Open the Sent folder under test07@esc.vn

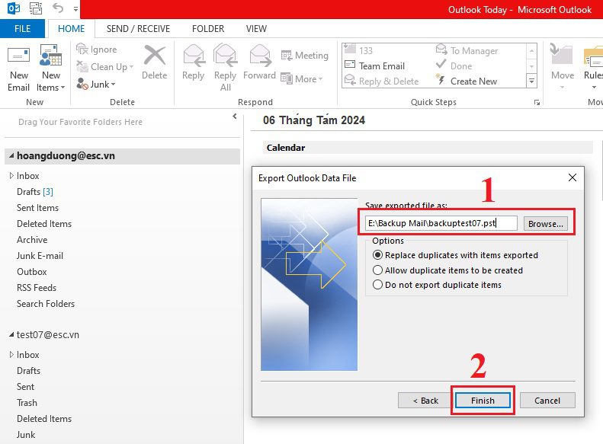pyautogui.click(x=25, y=387)
